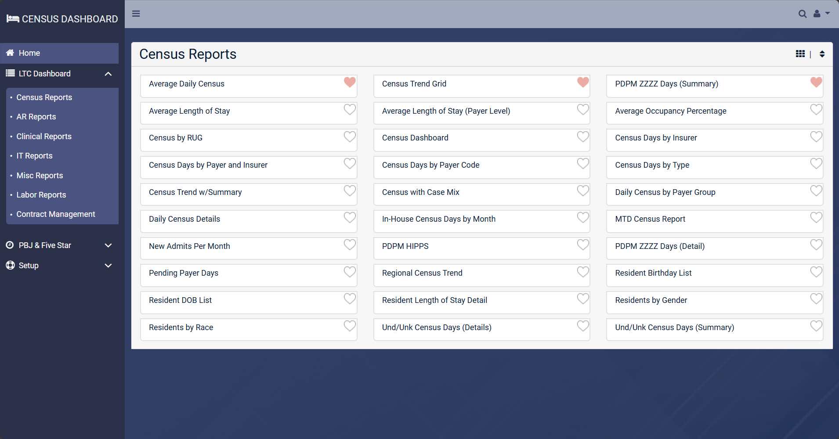Toggle favorite heart for MTD Census Report
This screenshot has height=439, width=839.
[816, 218]
